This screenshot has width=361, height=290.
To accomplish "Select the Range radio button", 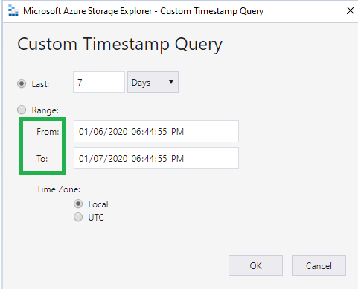I will click(22, 110).
